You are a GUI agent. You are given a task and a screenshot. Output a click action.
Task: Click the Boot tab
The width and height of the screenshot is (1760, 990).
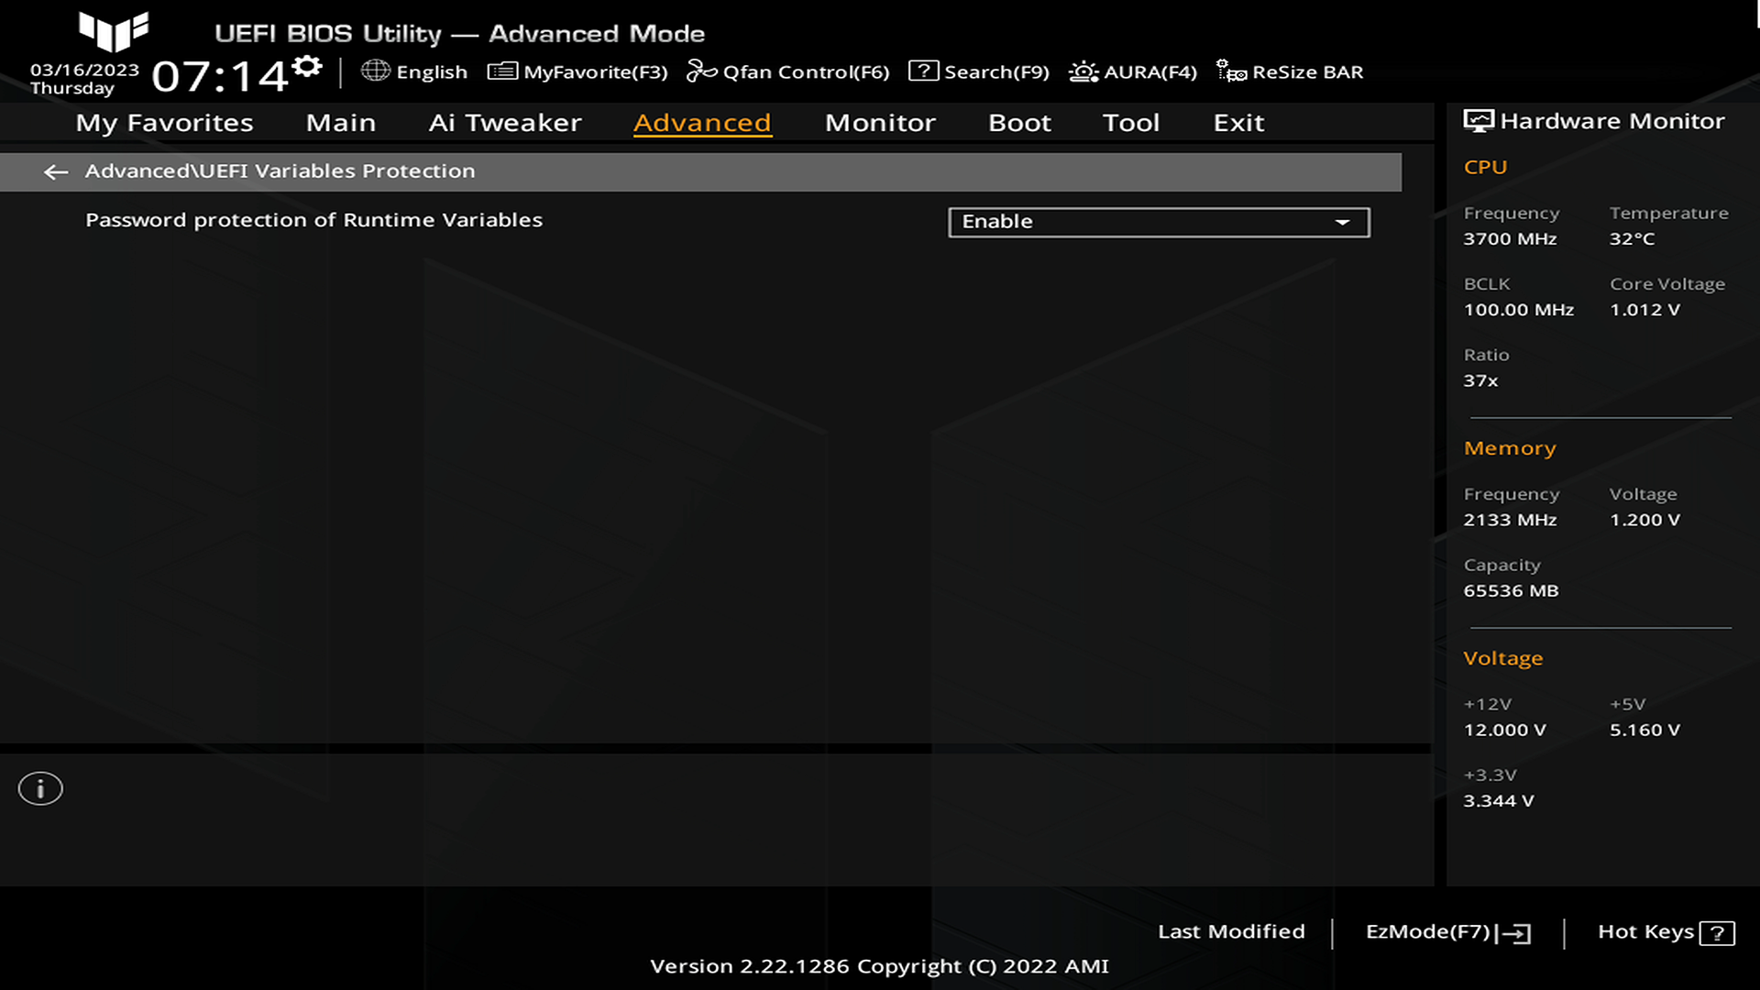pos(1020,122)
